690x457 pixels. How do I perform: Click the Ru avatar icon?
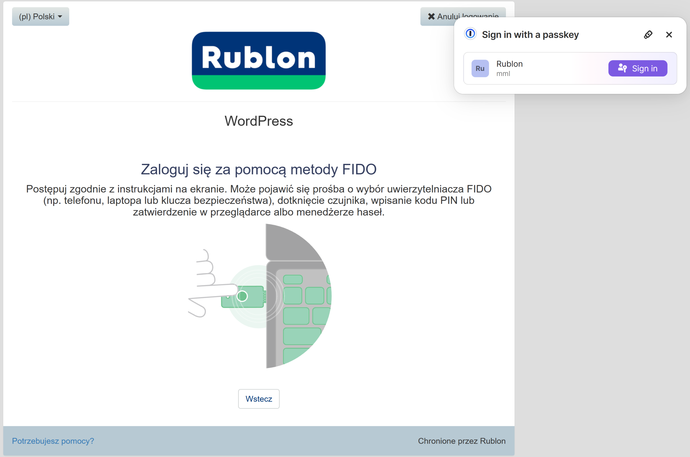pos(480,68)
